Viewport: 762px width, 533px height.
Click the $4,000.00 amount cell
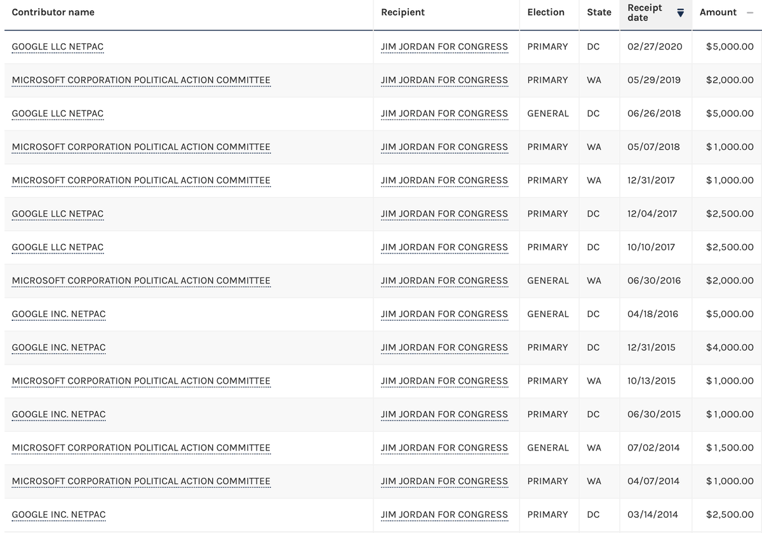pyautogui.click(x=730, y=347)
